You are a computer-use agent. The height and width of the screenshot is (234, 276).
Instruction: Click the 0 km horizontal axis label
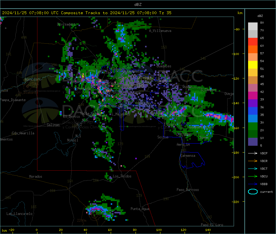pos(36,230)
